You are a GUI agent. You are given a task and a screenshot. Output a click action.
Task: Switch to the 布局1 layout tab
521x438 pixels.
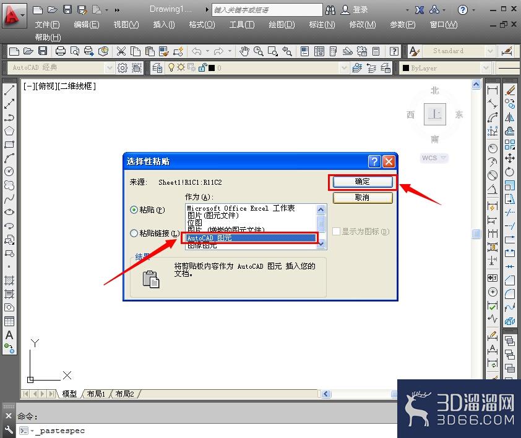click(x=96, y=394)
